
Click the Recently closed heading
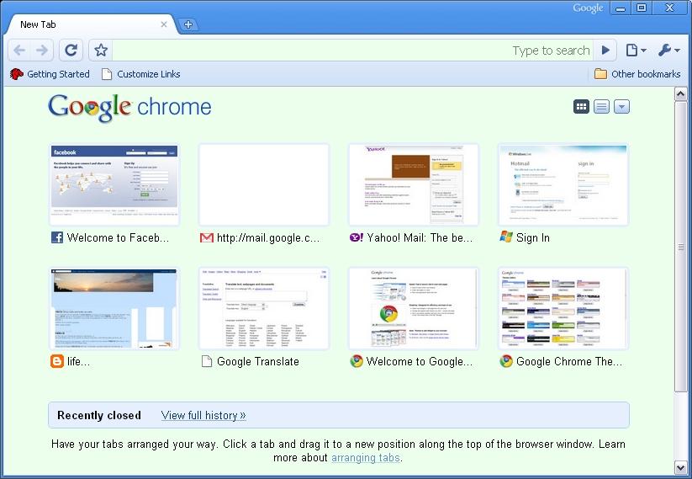click(x=99, y=415)
